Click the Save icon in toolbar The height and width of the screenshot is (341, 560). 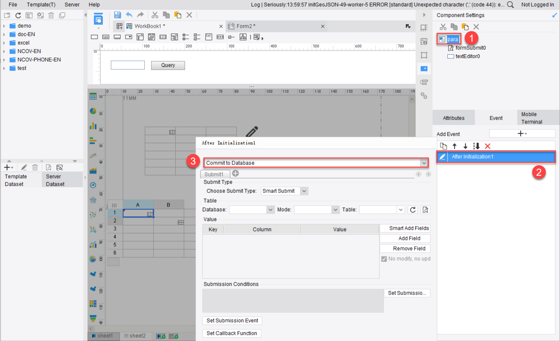pos(117,15)
